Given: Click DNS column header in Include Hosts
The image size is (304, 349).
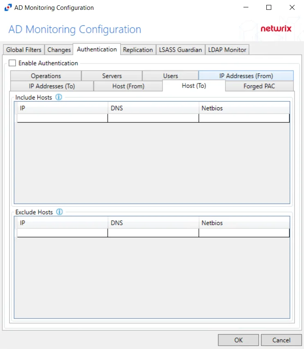Looking at the screenshot, I should (x=153, y=108).
